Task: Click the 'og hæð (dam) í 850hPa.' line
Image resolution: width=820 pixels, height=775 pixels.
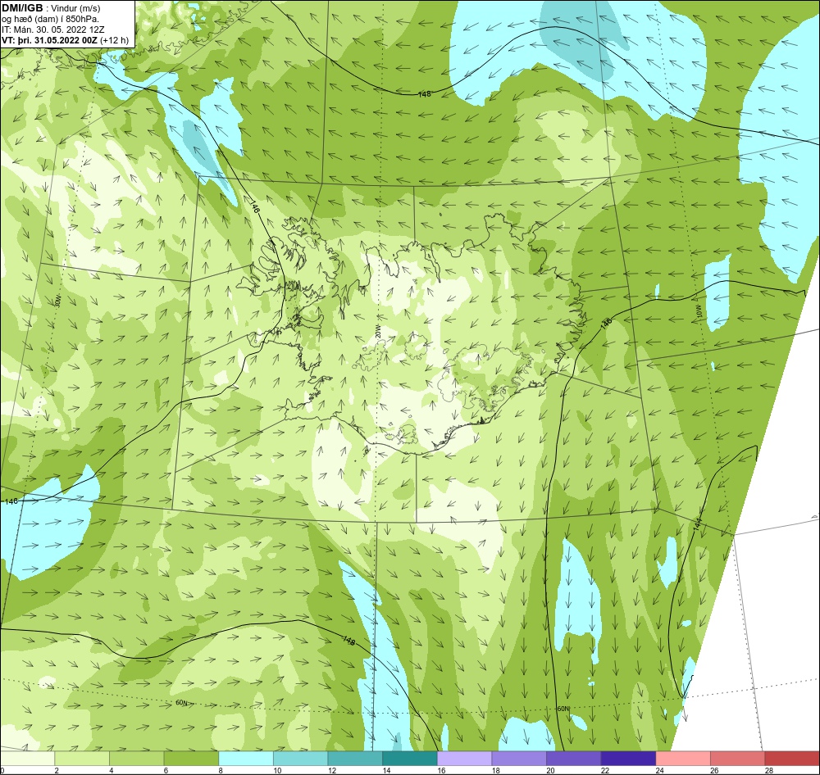Action: click(x=50, y=19)
